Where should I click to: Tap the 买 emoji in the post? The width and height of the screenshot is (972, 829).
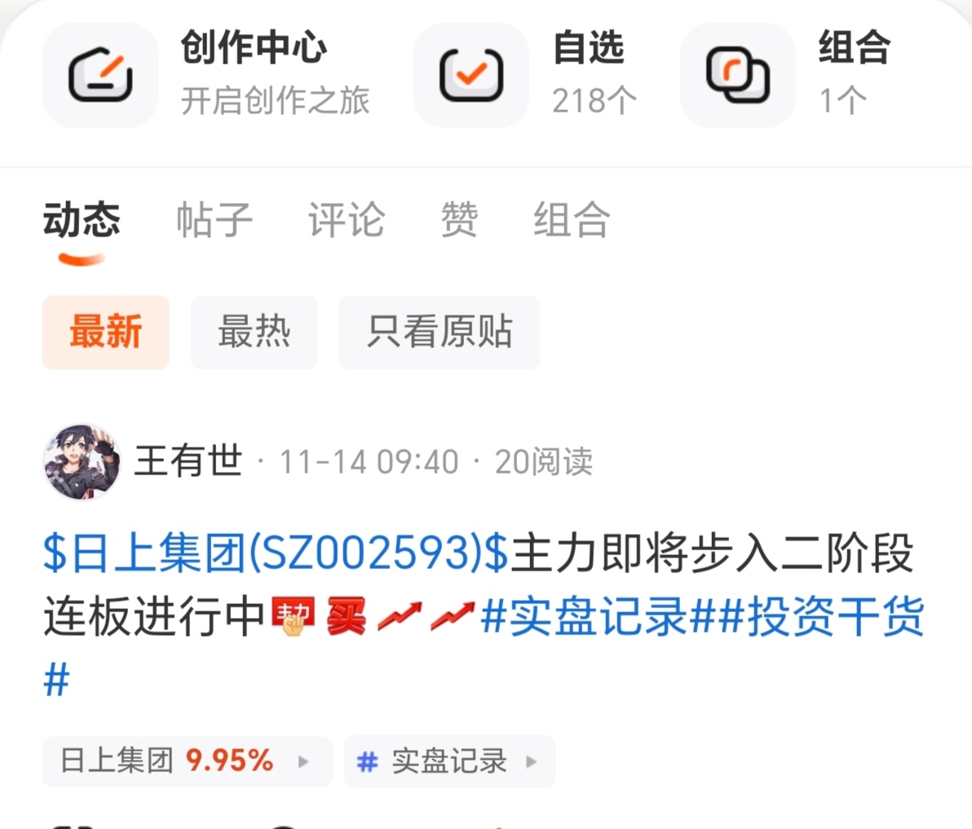coord(346,616)
